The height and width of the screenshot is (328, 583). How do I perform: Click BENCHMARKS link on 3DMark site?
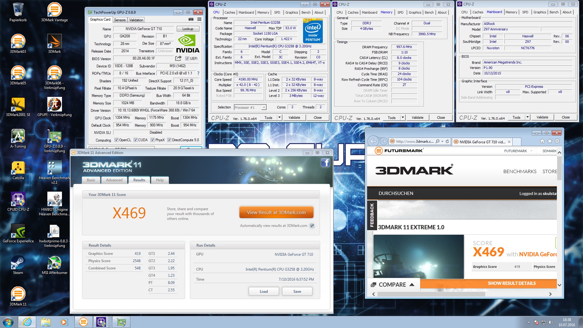[x=520, y=172]
